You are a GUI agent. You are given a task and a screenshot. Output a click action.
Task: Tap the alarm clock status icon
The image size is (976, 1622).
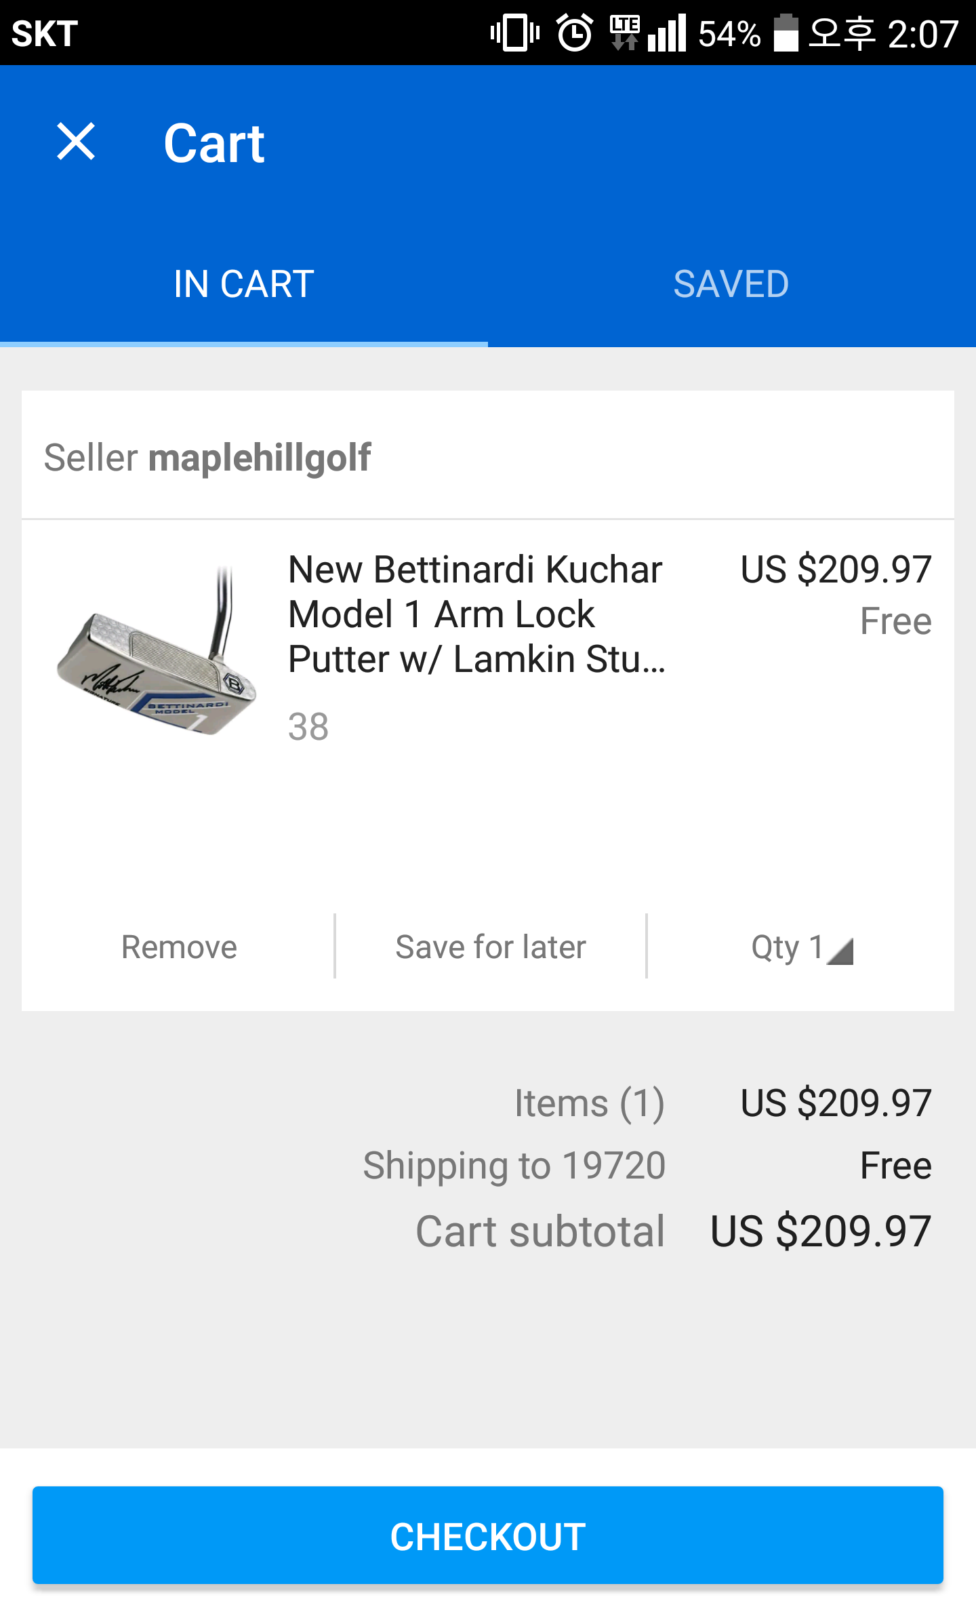tap(575, 33)
